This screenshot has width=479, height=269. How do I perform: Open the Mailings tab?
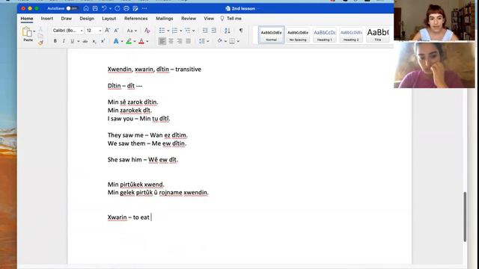(x=165, y=19)
